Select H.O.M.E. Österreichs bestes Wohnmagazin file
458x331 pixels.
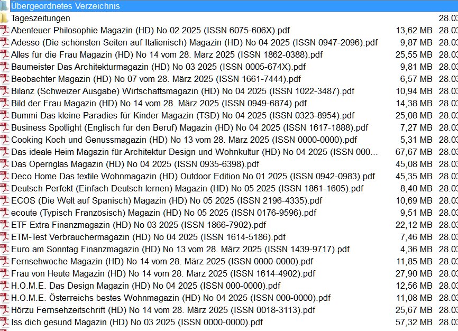(x=171, y=298)
